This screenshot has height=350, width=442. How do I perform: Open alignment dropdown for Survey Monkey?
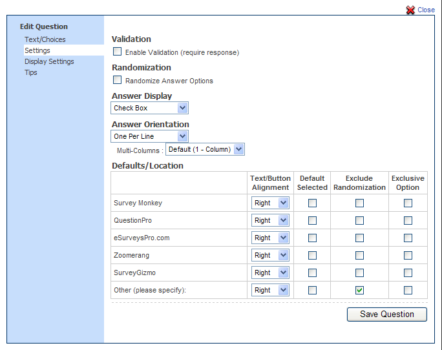click(x=270, y=203)
